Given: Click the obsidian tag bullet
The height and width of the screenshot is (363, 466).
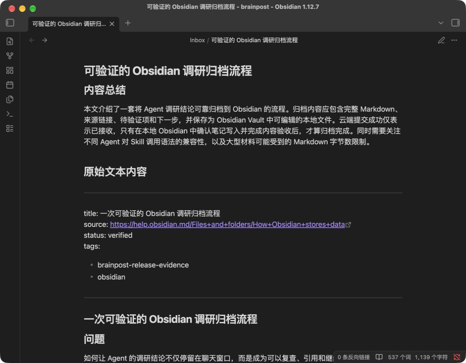Looking at the screenshot, I should 111,277.
